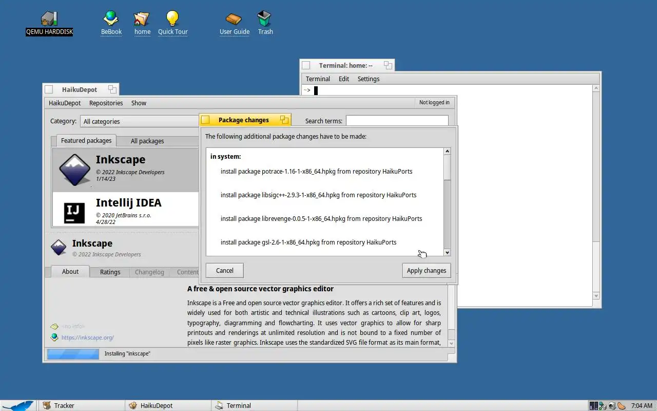Click the package list scroll down arrow
Image resolution: width=657 pixels, height=411 pixels.
click(x=447, y=252)
